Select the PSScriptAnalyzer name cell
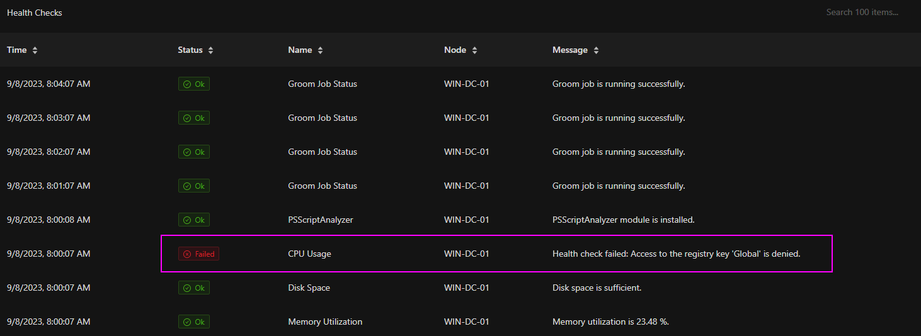This screenshot has height=336, width=921. point(321,220)
